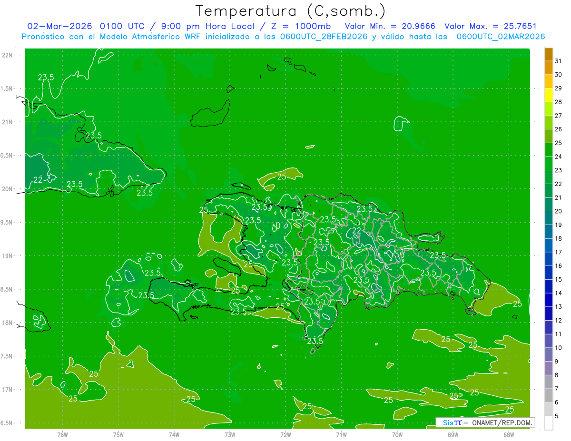Click the legend value 21
The width and height of the screenshot is (571, 441).
point(558,197)
